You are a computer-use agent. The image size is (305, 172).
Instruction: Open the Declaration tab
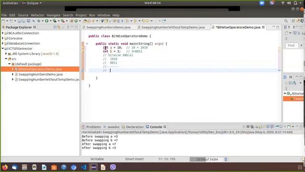point(132,127)
